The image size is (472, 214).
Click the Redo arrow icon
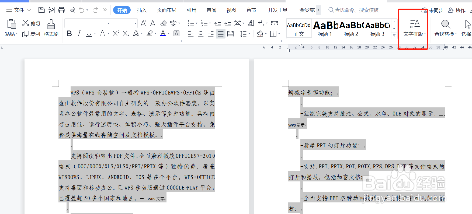coord(95,10)
